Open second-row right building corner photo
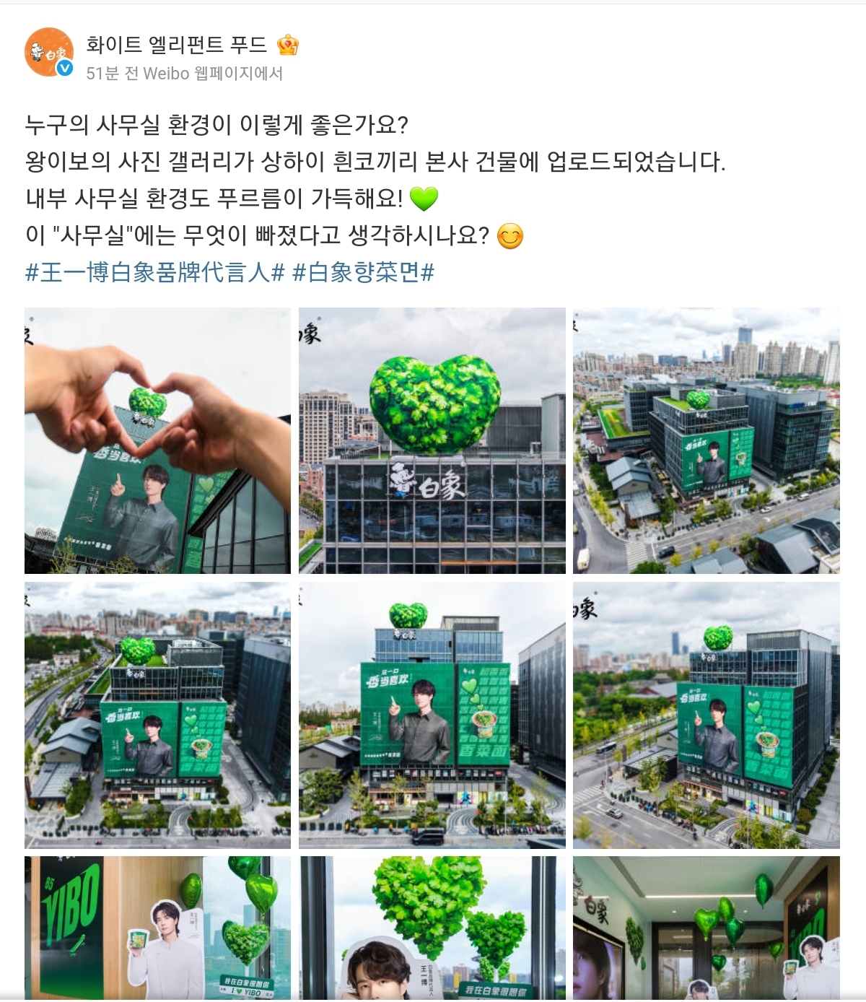 (x=707, y=715)
